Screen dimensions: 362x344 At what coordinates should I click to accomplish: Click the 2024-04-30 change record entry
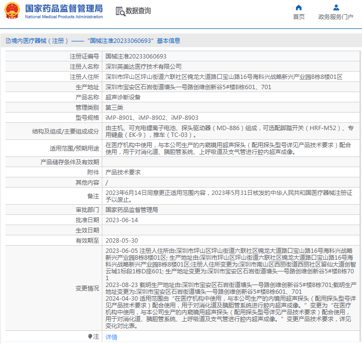coord(230,312)
